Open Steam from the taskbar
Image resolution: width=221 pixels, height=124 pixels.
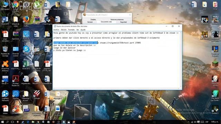23,122
